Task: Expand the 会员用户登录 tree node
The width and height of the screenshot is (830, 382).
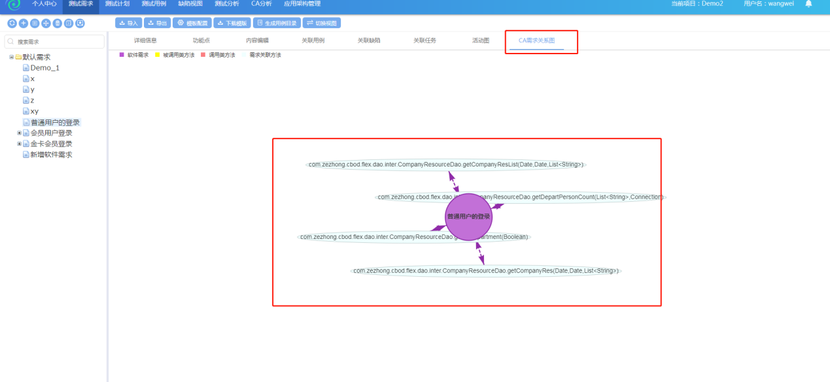Action: coord(19,133)
